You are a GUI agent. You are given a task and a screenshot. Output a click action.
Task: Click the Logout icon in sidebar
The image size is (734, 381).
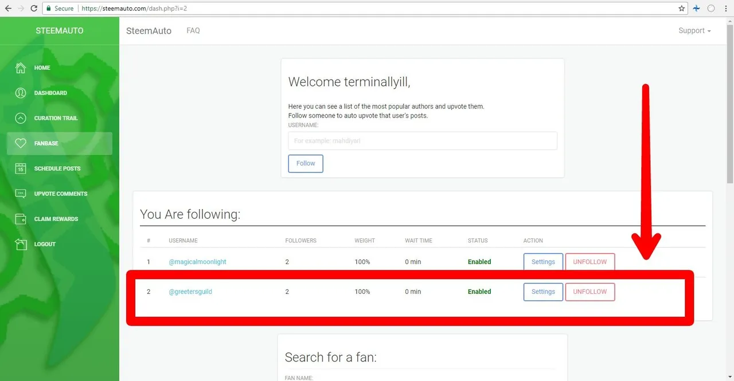[x=21, y=244]
